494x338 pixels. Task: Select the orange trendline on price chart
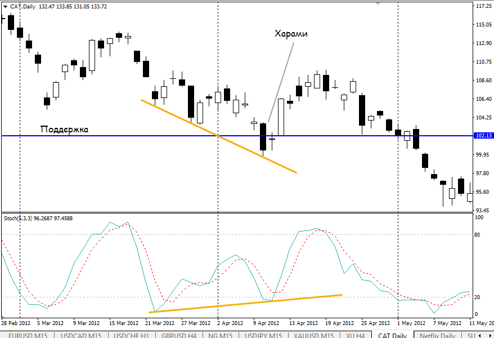click(x=218, y=136)
